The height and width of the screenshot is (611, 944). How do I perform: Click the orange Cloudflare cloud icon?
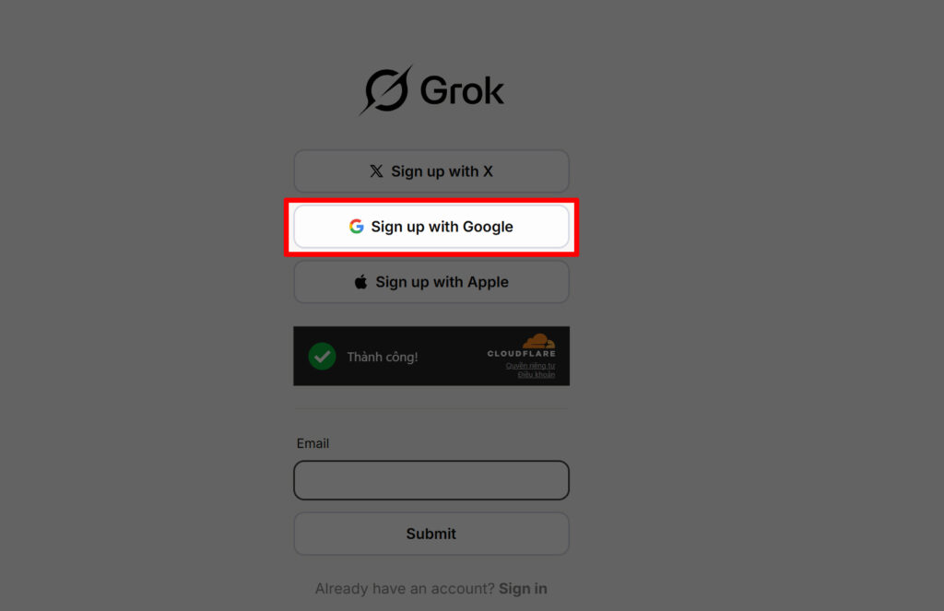pyautogui.click(x=538, y=341)
